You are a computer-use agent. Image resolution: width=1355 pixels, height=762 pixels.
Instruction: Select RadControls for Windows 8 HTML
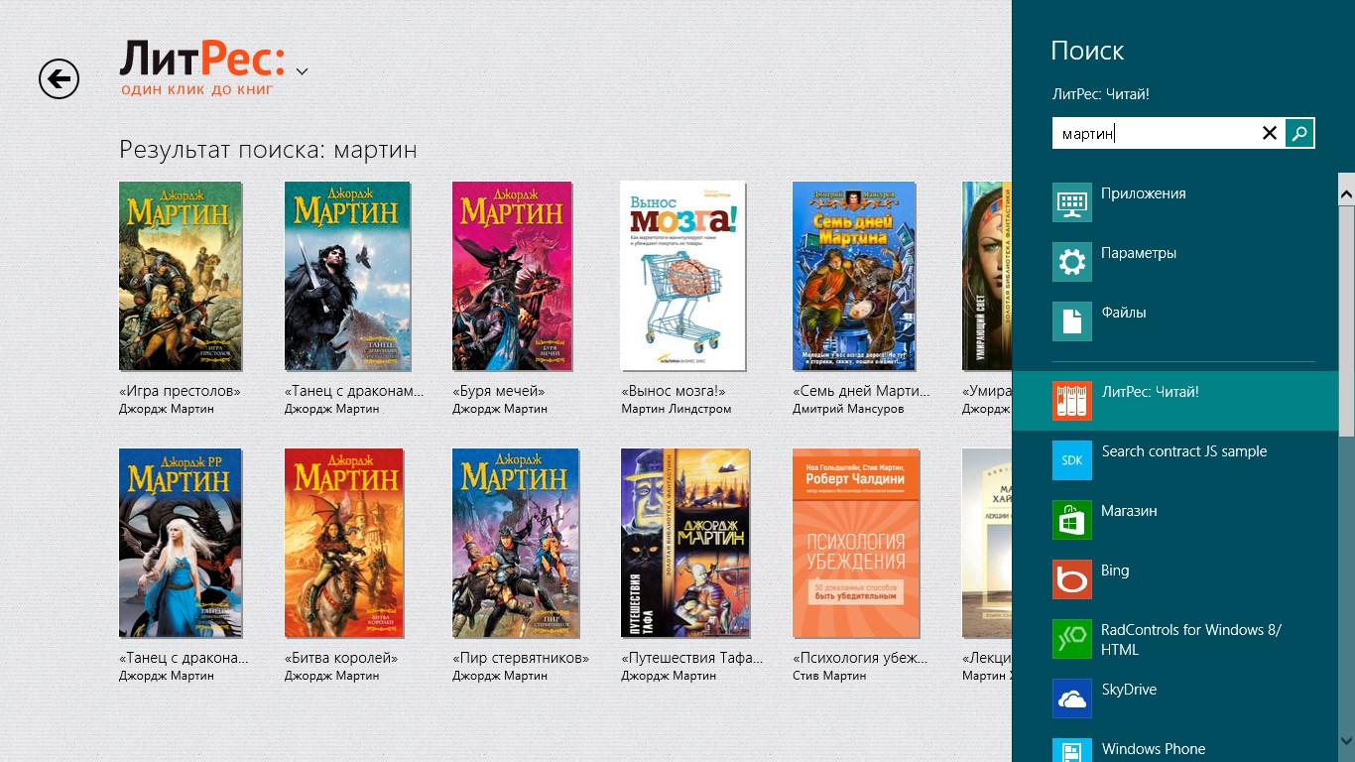(1190, 640)
